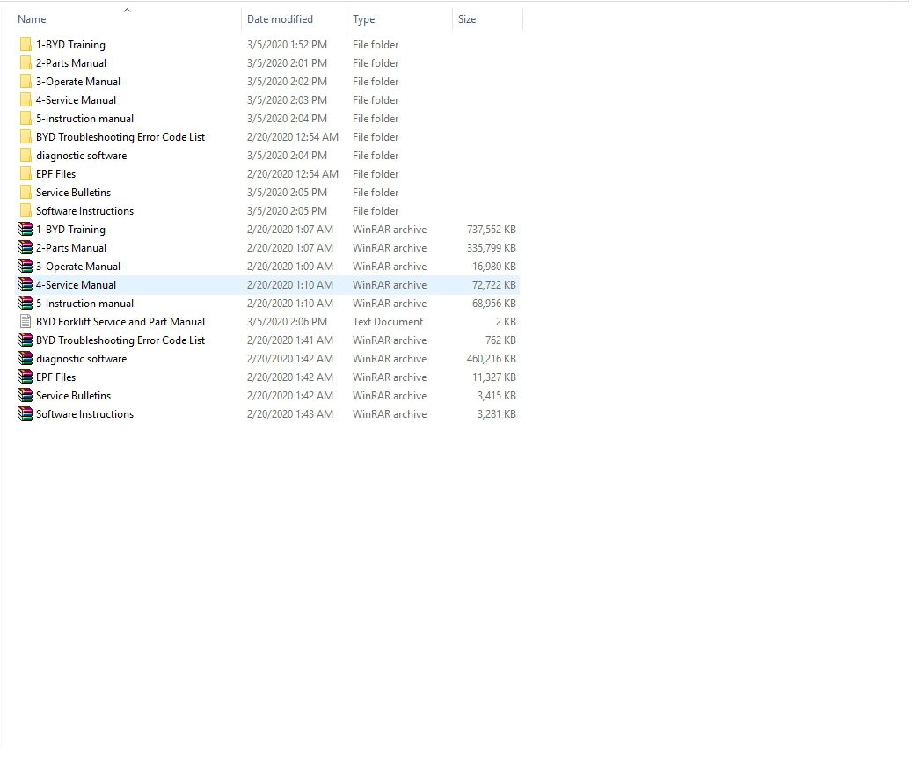Click the EPF Files WinRAR archive icon
Viewport: 912px width, 768px height.
click(x=26, y=377)
